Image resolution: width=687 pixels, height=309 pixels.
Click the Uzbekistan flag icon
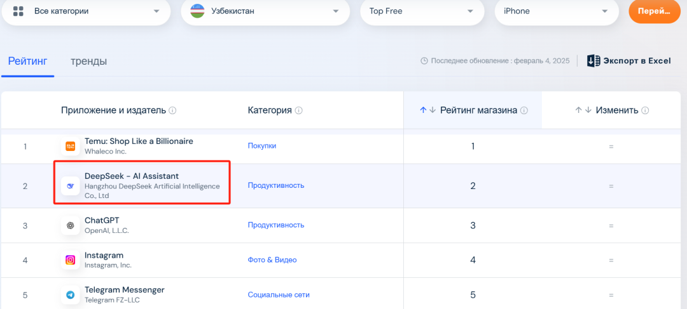tap(198, 11)
